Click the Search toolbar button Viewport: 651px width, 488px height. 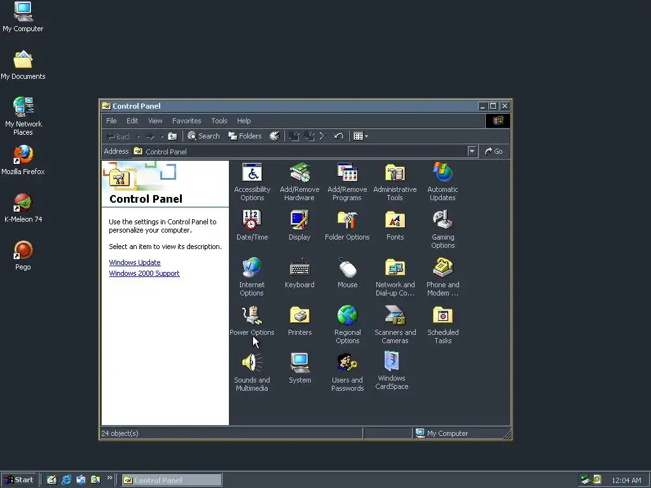[203, 136]
